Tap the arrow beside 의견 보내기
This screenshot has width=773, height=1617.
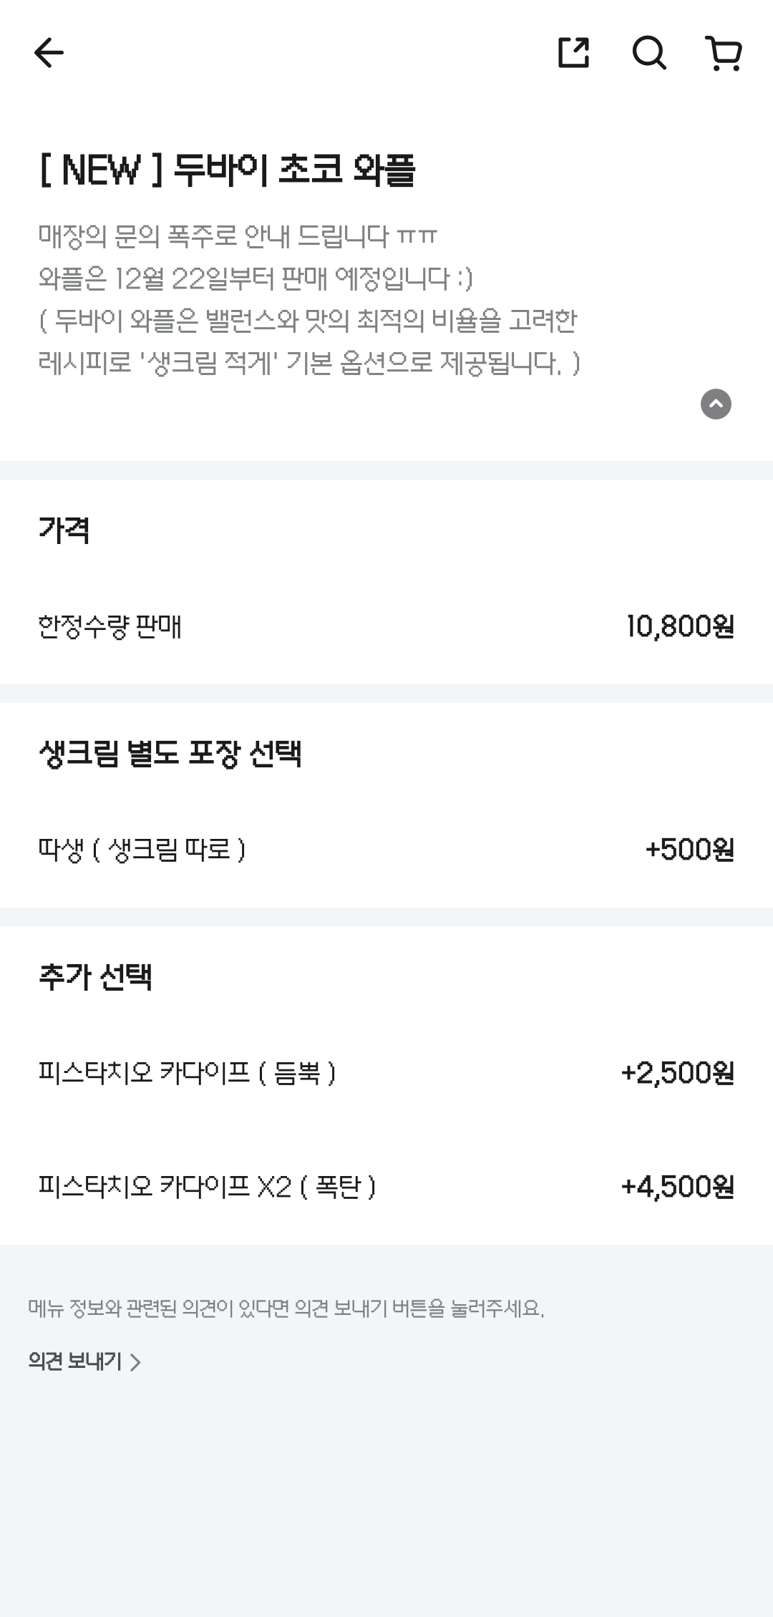click(x=135, y=1362)
